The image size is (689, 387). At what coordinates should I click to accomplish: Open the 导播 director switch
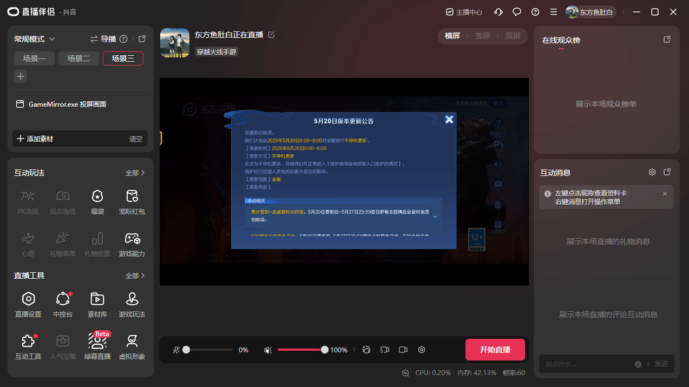[x=103, y=39]
